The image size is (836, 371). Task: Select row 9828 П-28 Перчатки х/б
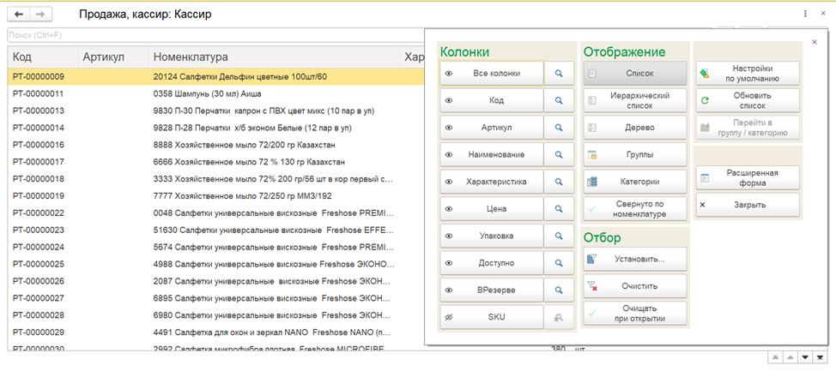[216, 128]
